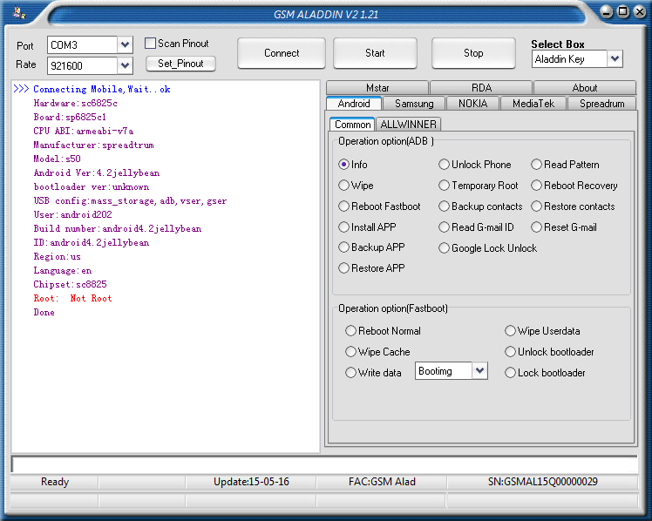Screen dimensions: 652x521
Task: Open the RDA tab
Action: (481, 88)
